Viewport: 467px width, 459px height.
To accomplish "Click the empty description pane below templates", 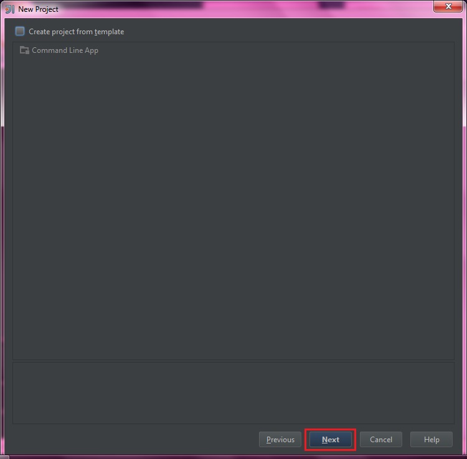I will point(233,393).
